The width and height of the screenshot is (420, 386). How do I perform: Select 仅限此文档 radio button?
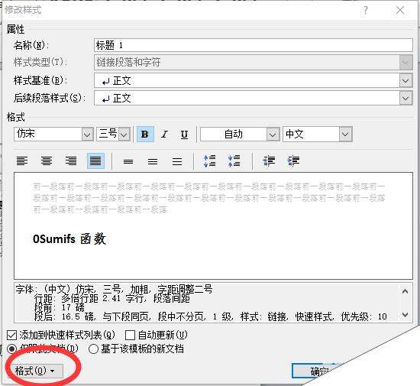pyautogui.click(x=11, y=349)
